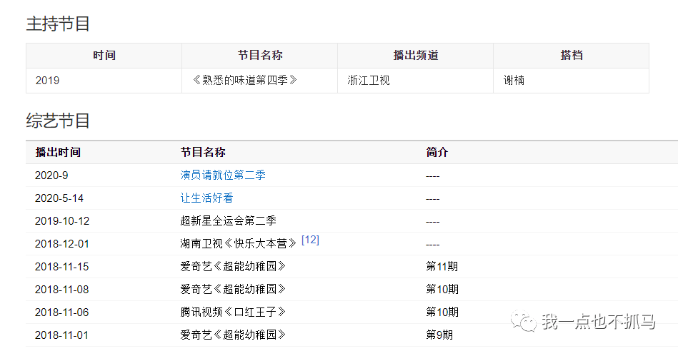Select the 主持节目 section heading
This screenshot has width=678, height=351.
coord(57,24)
